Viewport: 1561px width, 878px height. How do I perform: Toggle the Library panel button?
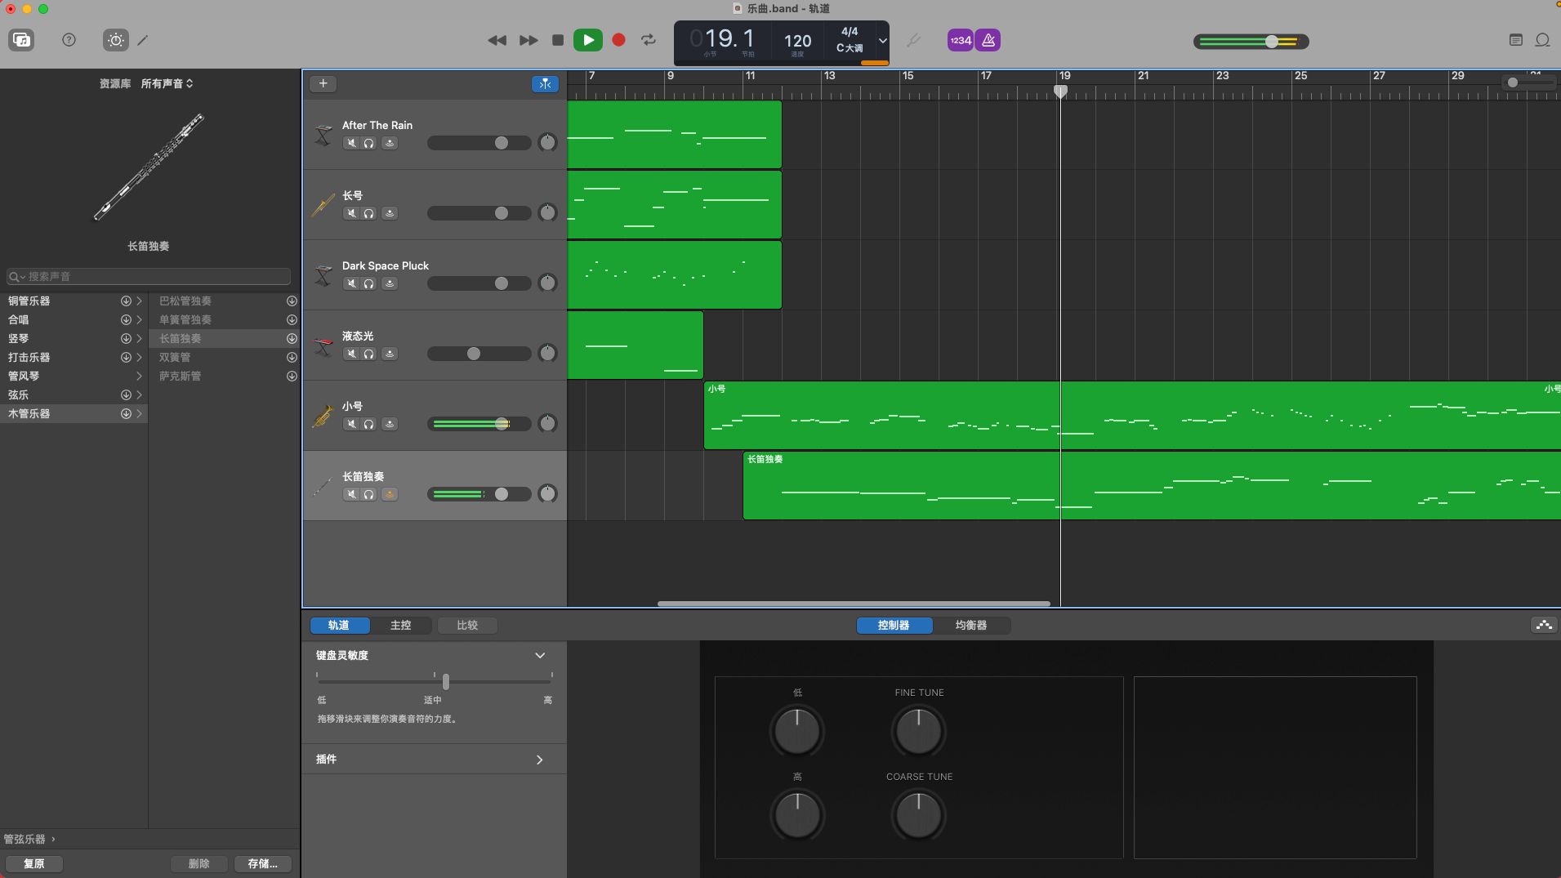(21, 40)
